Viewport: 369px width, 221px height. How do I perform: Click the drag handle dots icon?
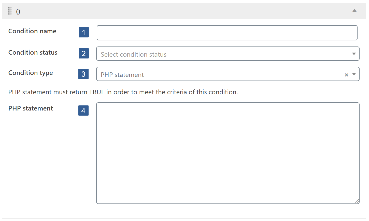tap(10, 11)
